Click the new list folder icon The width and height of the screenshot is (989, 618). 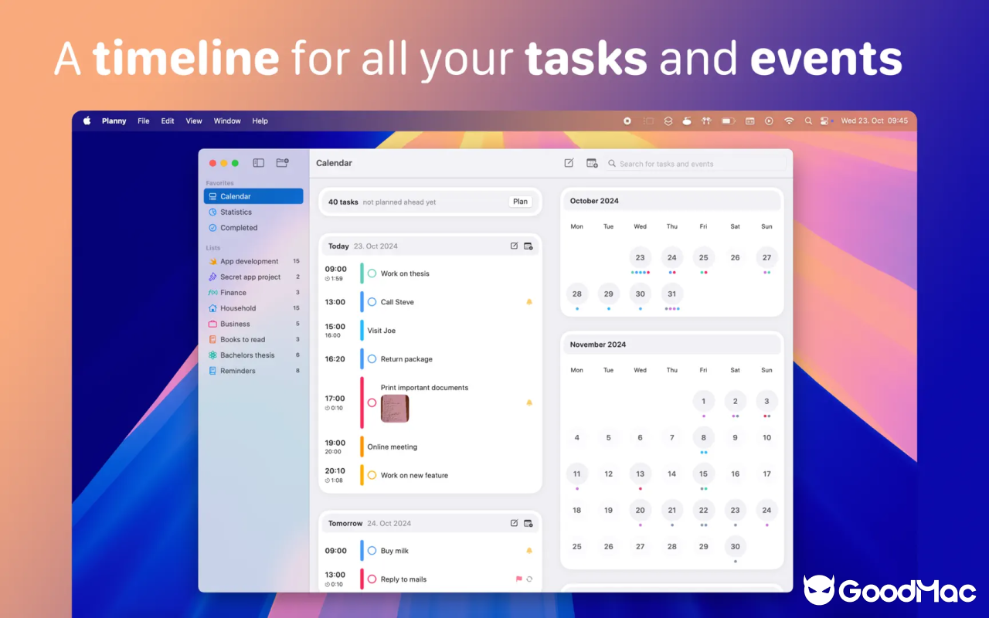282,162
